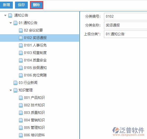Collapse the 01 通知公告 node arrow
The image size is (147, 139).
11,23
